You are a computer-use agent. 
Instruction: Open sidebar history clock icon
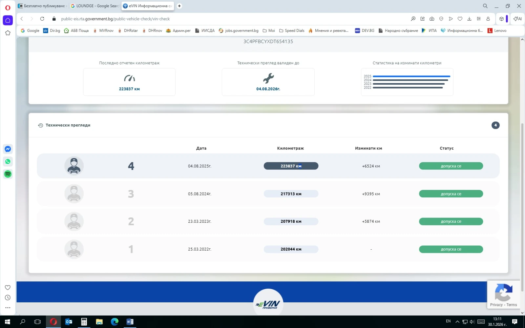(8, 297)
